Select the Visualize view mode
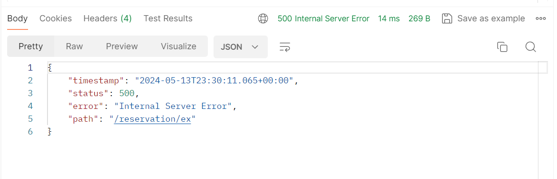557x179 pixels. 178,46
